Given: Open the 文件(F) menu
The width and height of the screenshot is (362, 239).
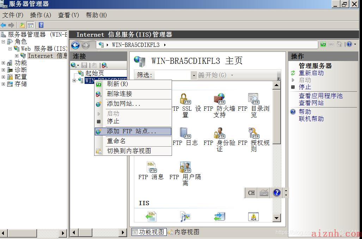Looking at the screenshot, I should 13,15.
